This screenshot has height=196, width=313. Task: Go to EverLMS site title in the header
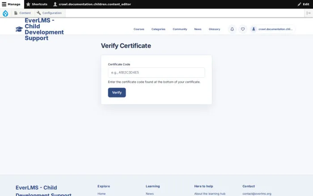pos(44,29)
